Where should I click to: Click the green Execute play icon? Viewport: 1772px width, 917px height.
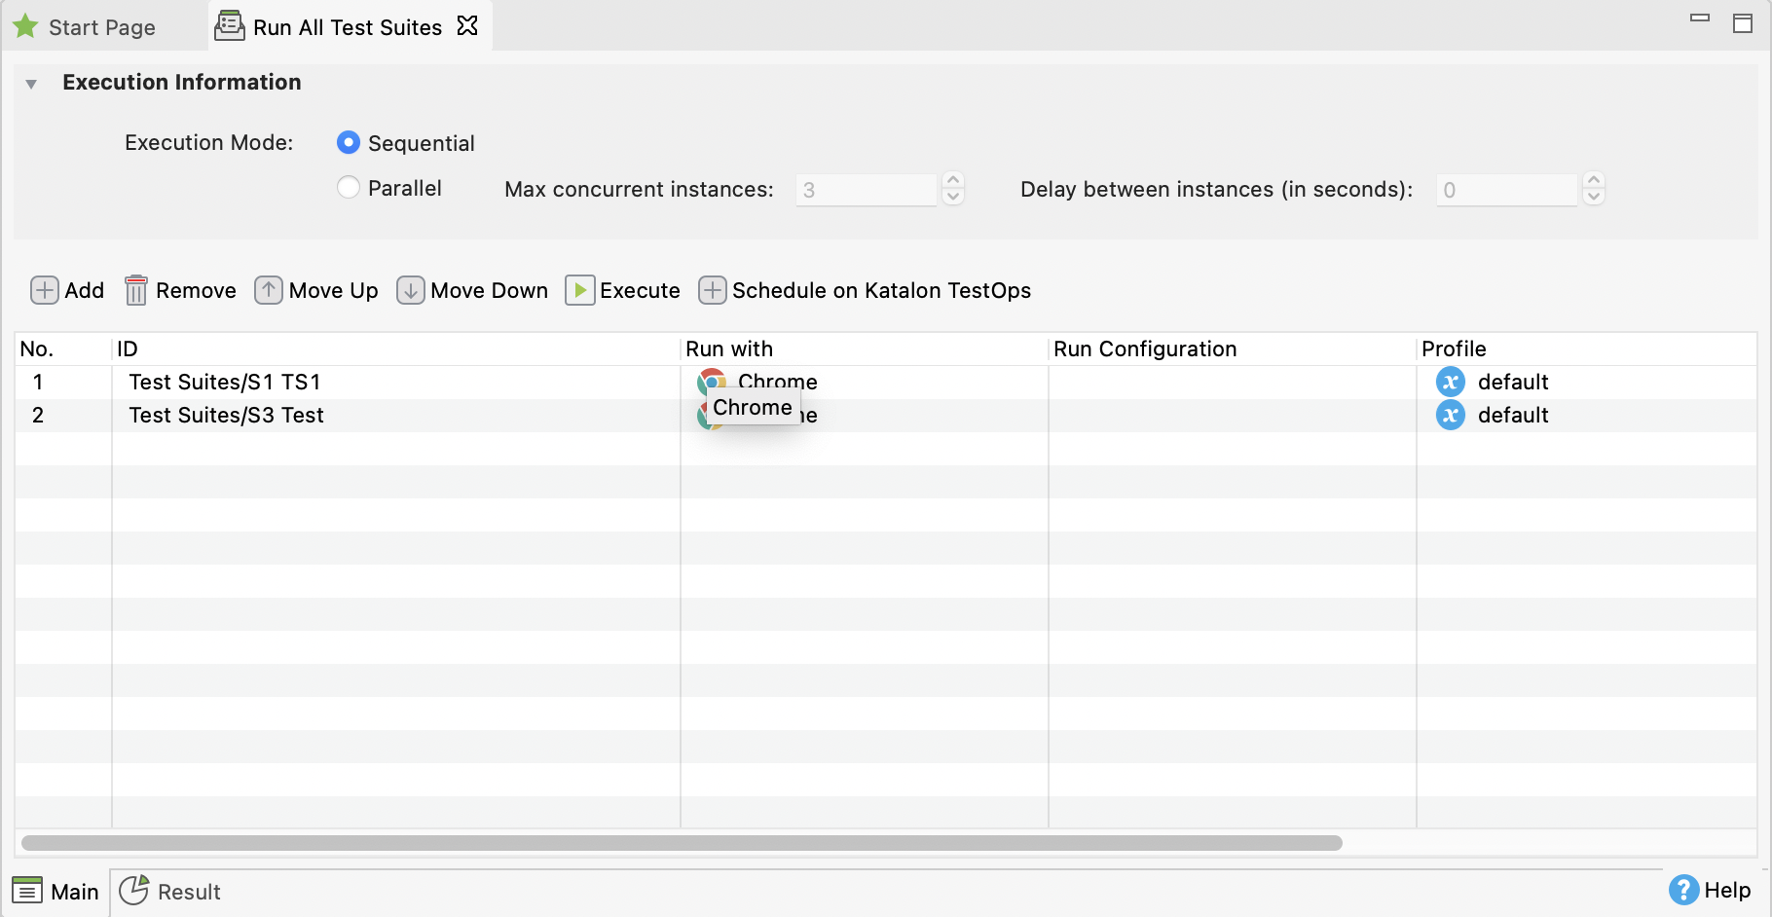[580, 290]
